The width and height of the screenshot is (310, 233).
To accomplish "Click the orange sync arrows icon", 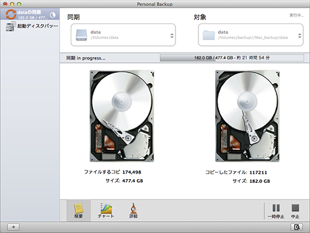I will [x=11, y=14].
